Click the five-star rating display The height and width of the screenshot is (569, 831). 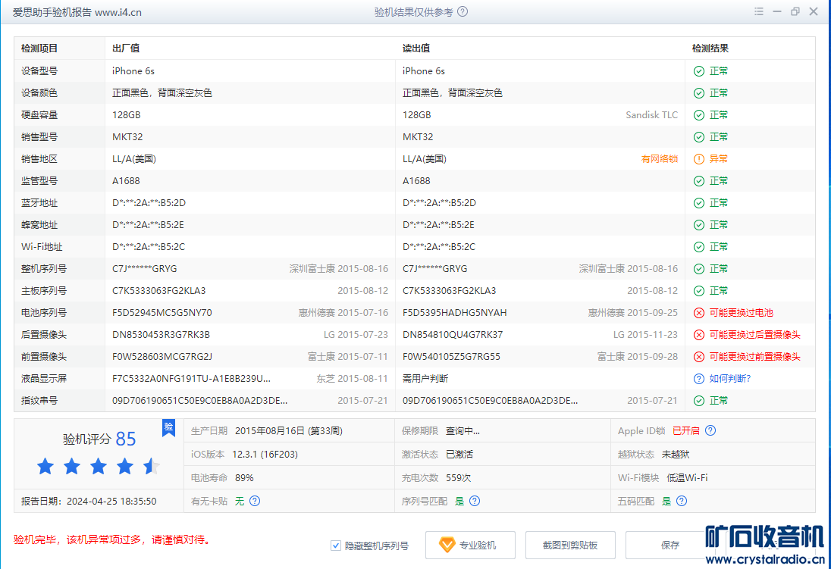pyautogui.click(x=99, y=467)
